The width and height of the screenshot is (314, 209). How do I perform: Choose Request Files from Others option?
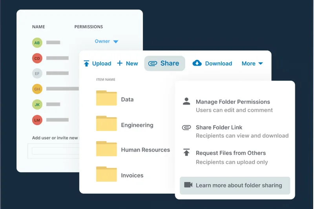click(231, 153)
